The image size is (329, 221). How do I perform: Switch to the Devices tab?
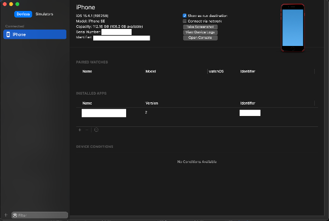23,14
